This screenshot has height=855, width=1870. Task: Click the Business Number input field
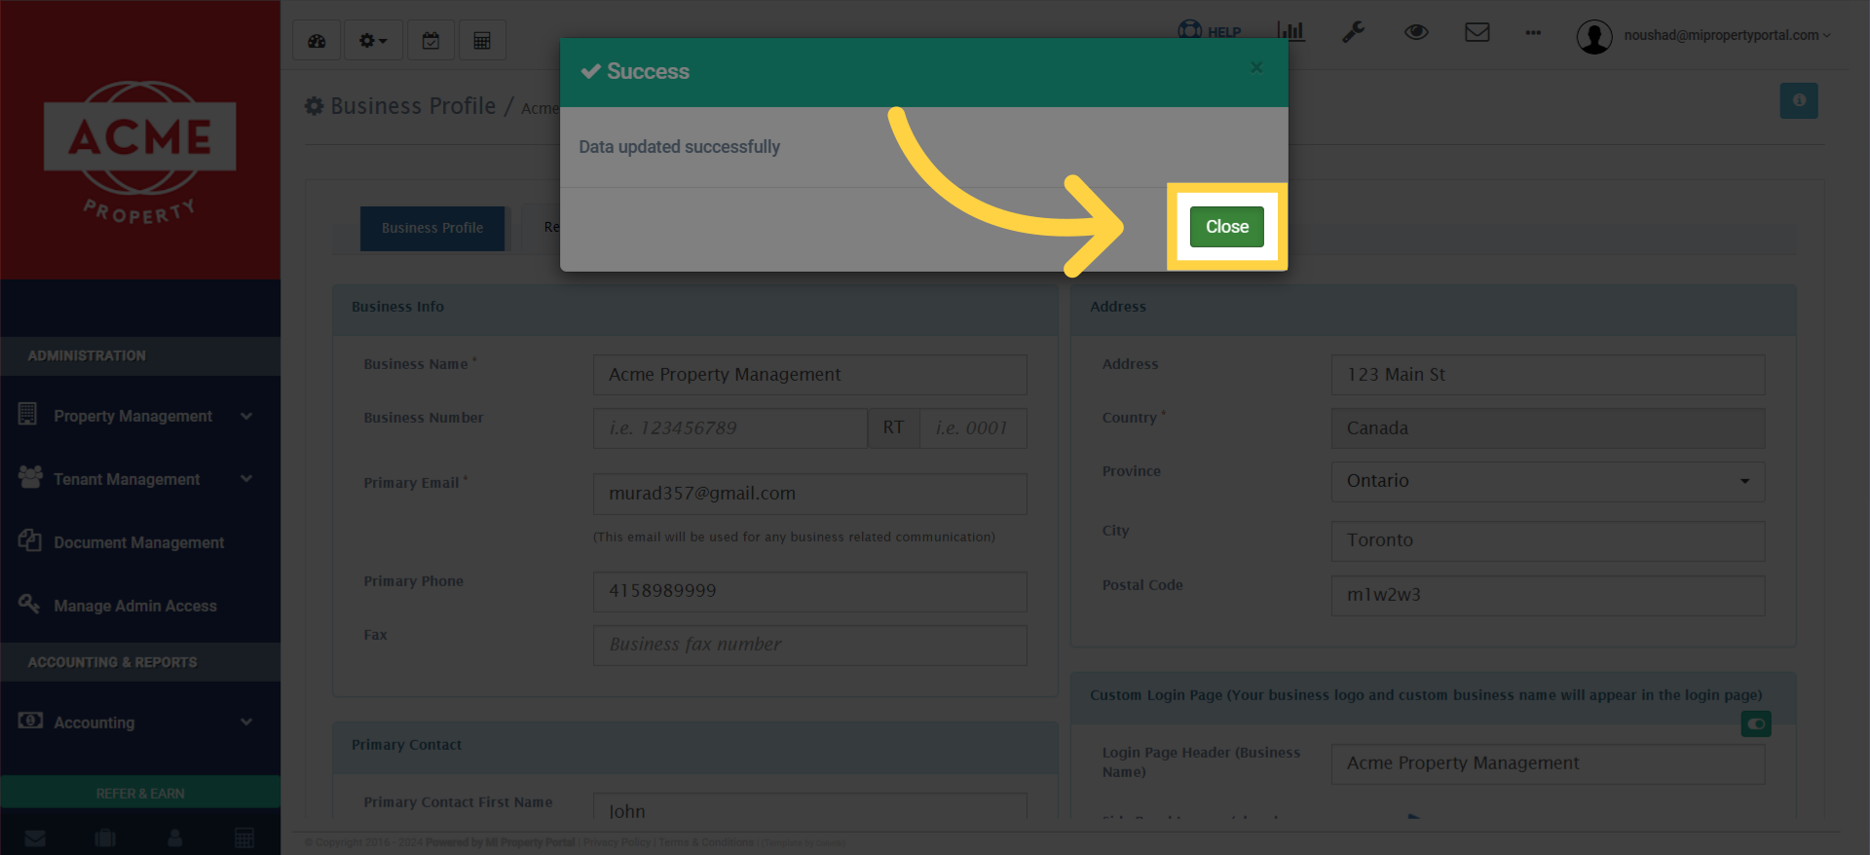tap(730, 428)
